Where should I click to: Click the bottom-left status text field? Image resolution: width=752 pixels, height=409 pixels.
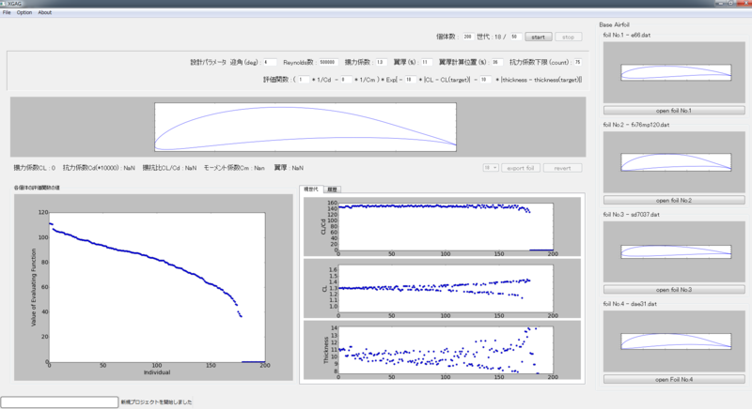pos(59,401)
